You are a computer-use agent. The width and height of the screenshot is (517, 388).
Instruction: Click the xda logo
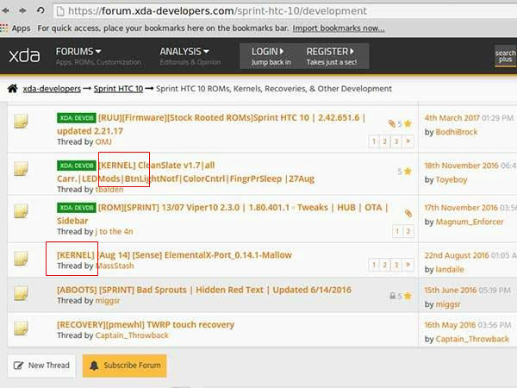pyautogui.click(x=23, y=57)
